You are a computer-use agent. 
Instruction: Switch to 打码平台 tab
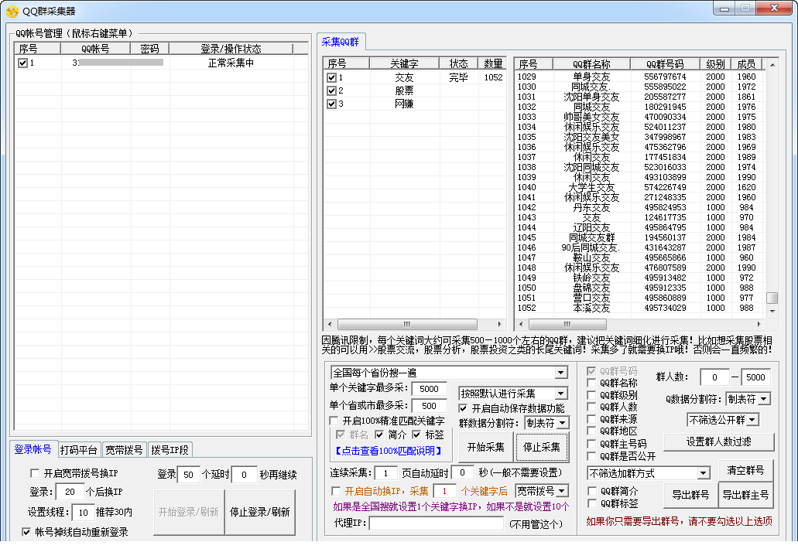coord(79,450)
